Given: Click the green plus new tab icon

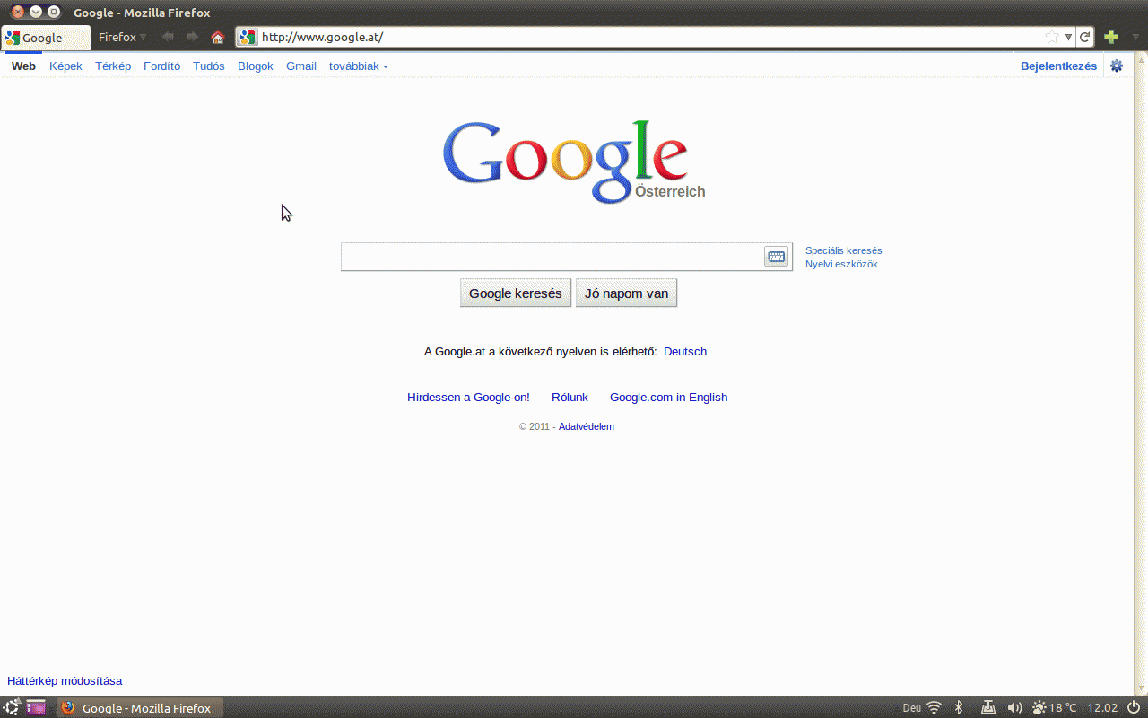Looking at the screenshot, I should (x=1111, y=37).
